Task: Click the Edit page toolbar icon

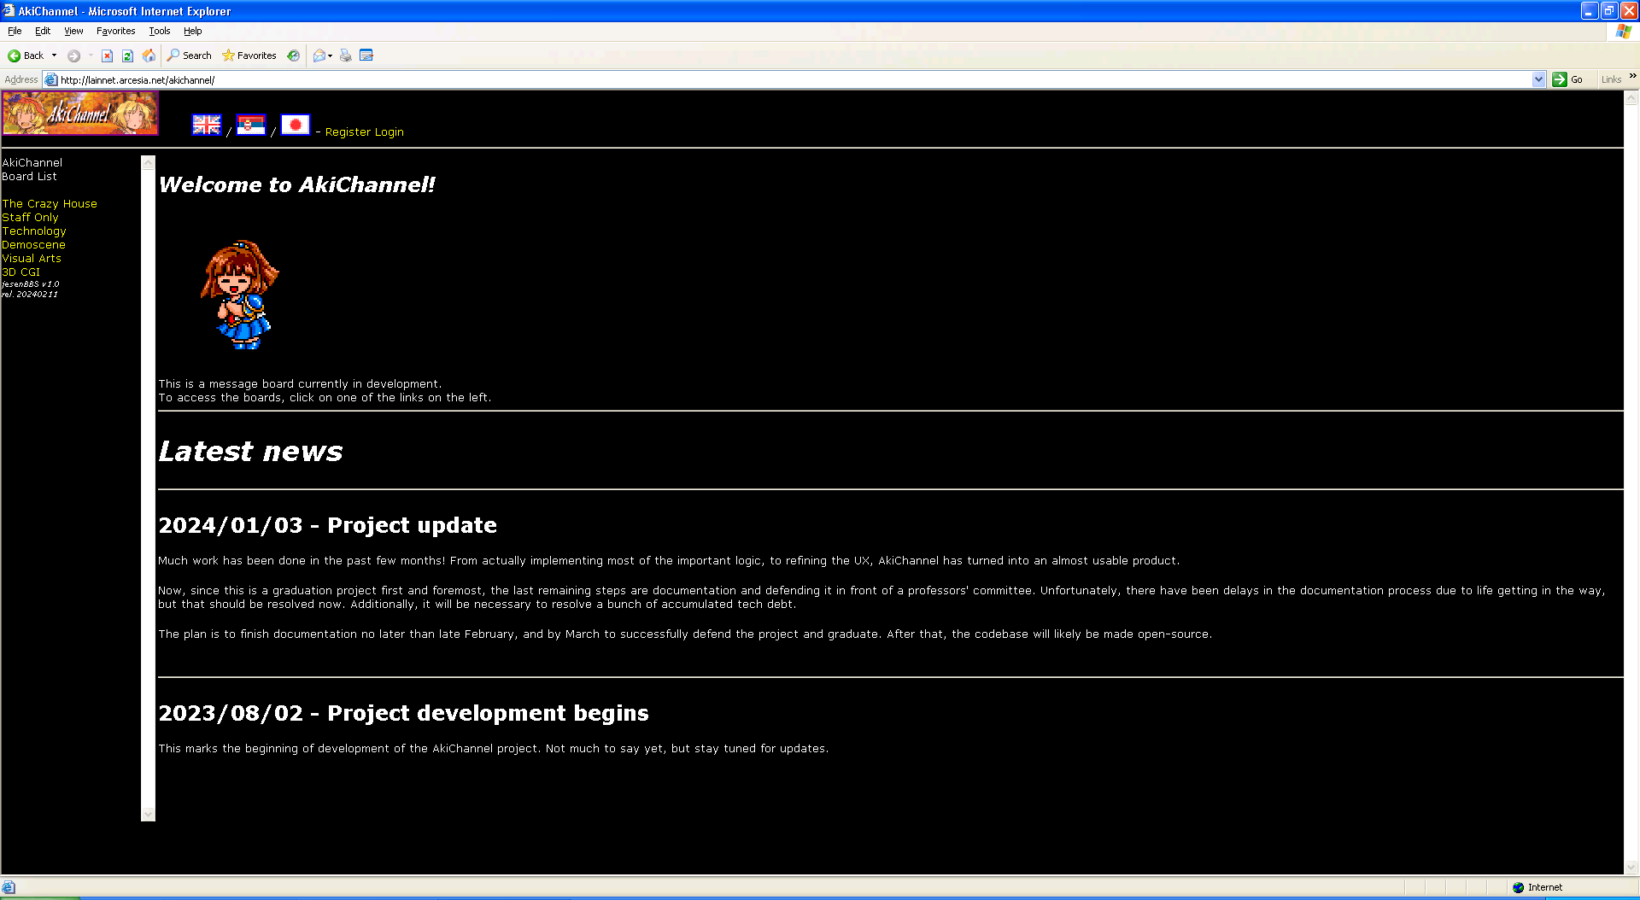Action: (x=366, y=56)
